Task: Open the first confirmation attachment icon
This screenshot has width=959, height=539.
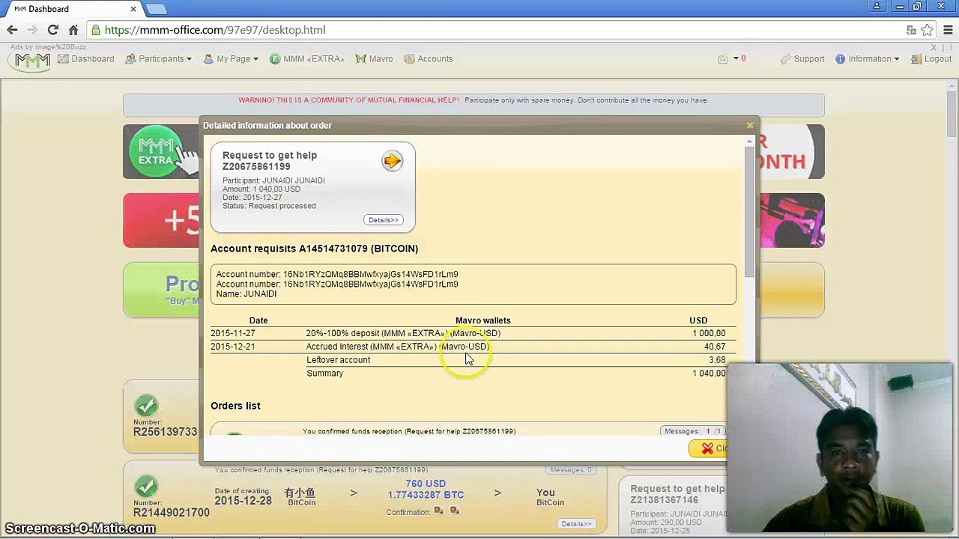Action: click(438, 511)
